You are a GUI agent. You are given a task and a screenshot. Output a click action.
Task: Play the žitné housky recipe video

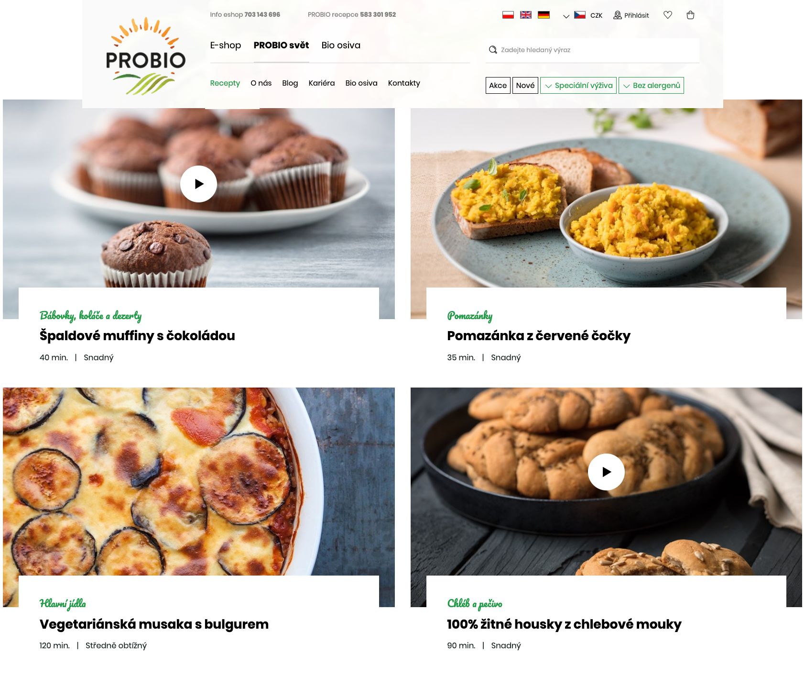606,472
